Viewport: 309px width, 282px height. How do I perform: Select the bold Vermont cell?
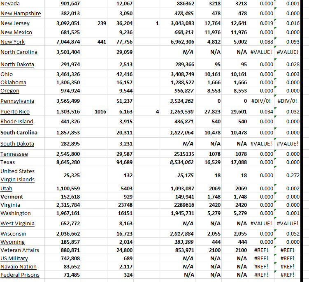click(x=12, y=197)
